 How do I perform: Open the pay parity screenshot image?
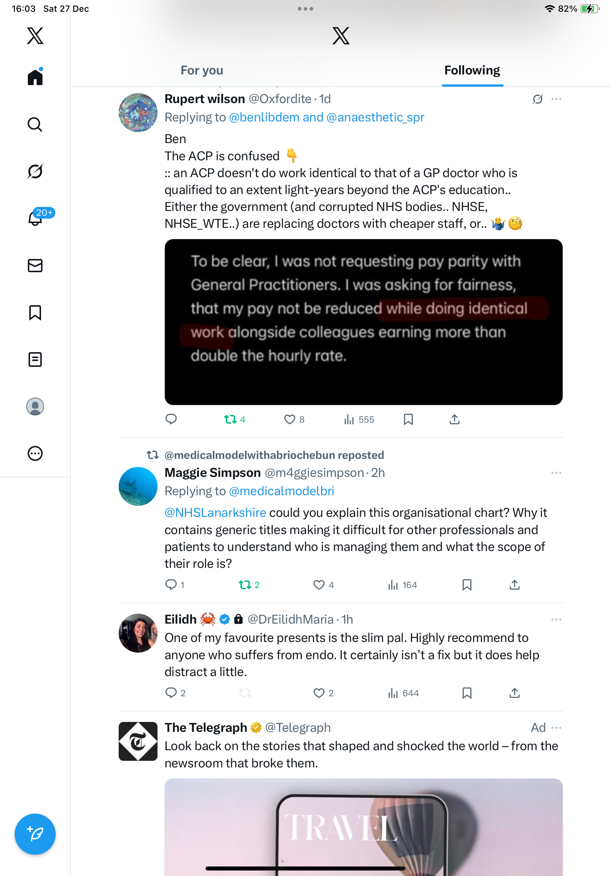point(363,322)
